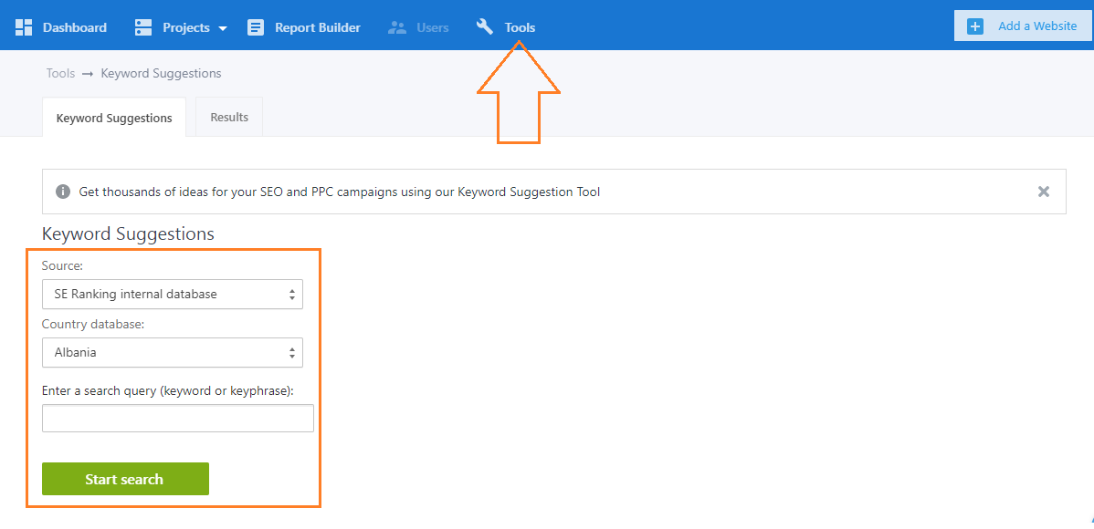Click the Tools breadcrumb link
The height and width of the screenshot is (529, 1094).
[x=60, y=73]
